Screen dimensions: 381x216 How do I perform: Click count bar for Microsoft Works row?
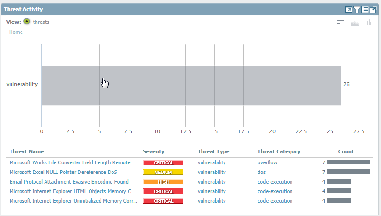(348, 162)
